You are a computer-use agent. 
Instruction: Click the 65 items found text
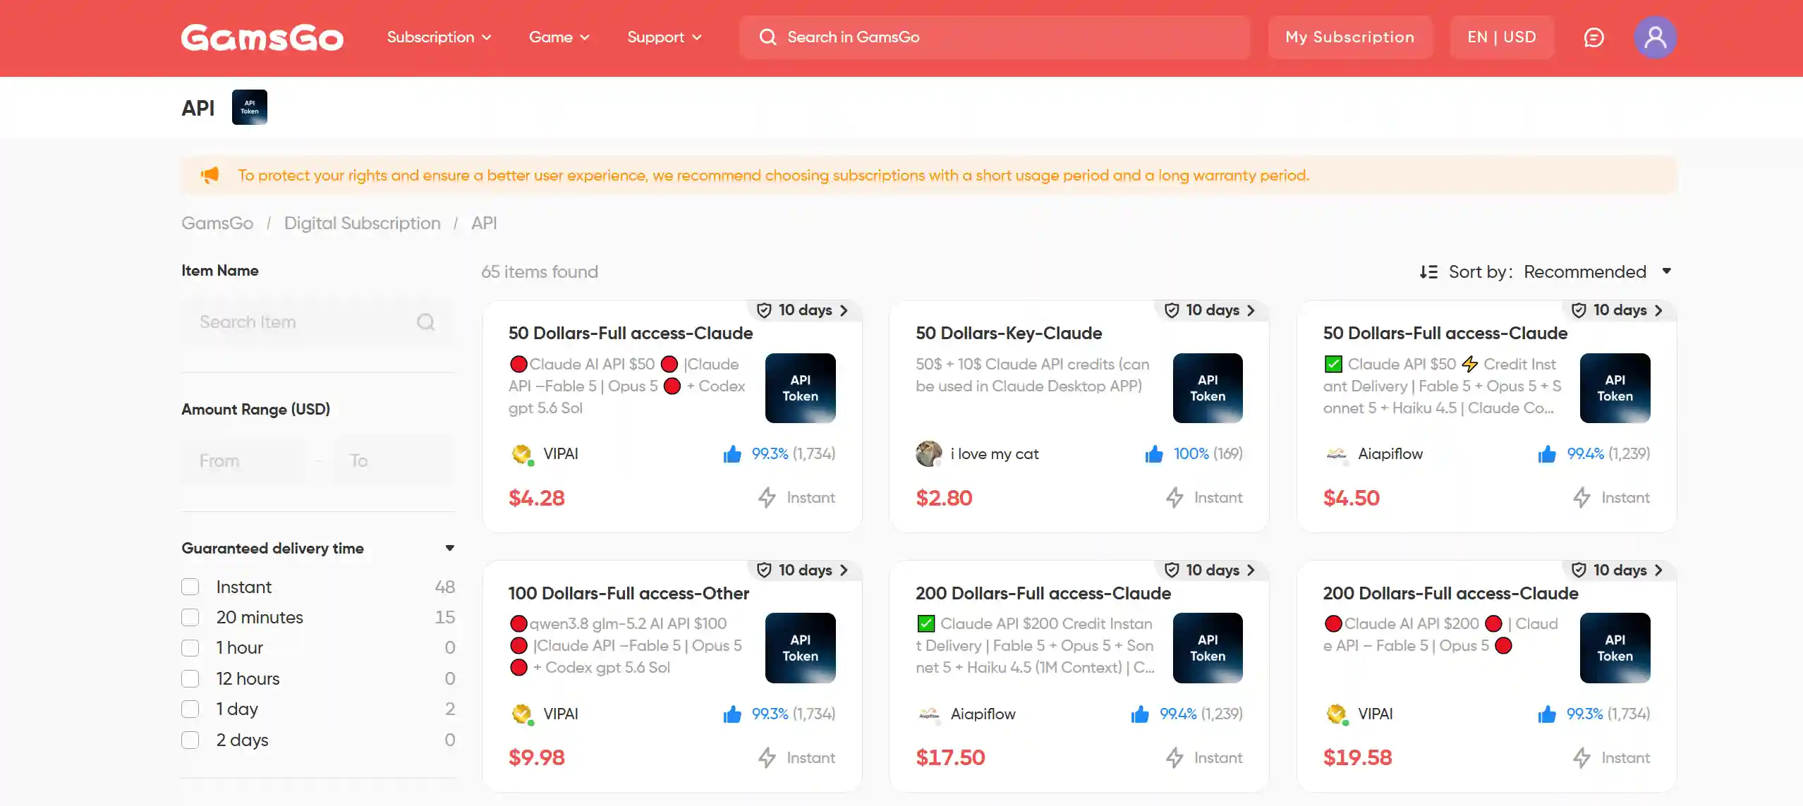540,272
